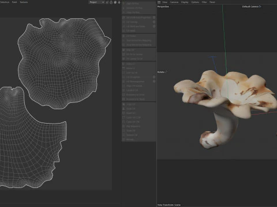Open the viewport Filter menu
This screenshot has width=277, height=207.
pos(204,2)
